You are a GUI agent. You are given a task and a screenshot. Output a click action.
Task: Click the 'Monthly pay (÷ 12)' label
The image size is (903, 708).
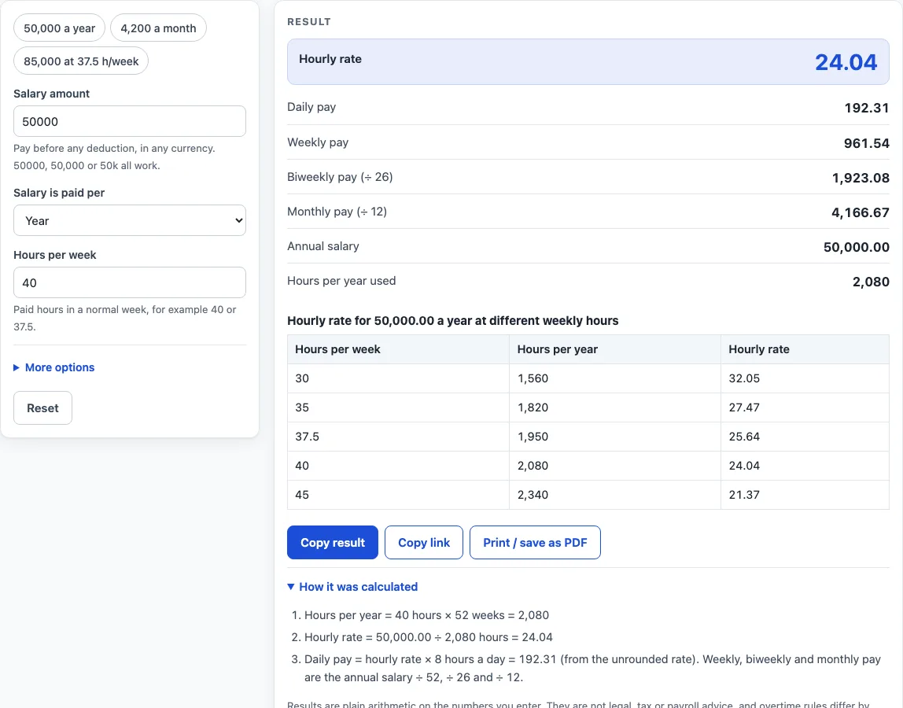(x=337, y=212)
